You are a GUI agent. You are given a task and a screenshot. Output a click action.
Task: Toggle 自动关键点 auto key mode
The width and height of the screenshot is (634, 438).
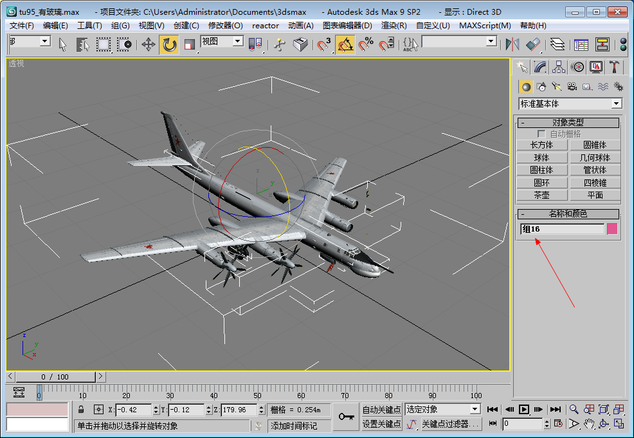[x=381, y=409]
